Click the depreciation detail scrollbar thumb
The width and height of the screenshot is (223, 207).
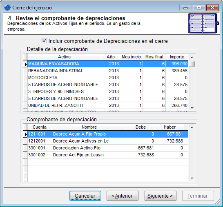point(192,64)
